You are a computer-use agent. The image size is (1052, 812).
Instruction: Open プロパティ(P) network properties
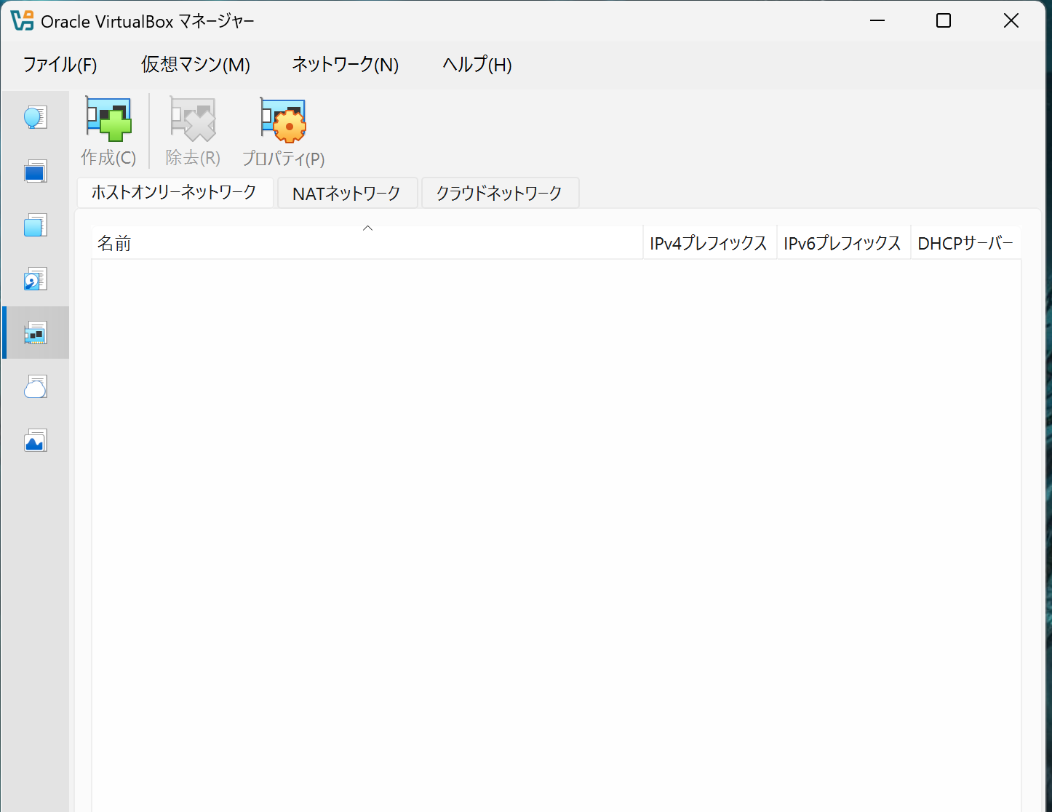(283, 132)
